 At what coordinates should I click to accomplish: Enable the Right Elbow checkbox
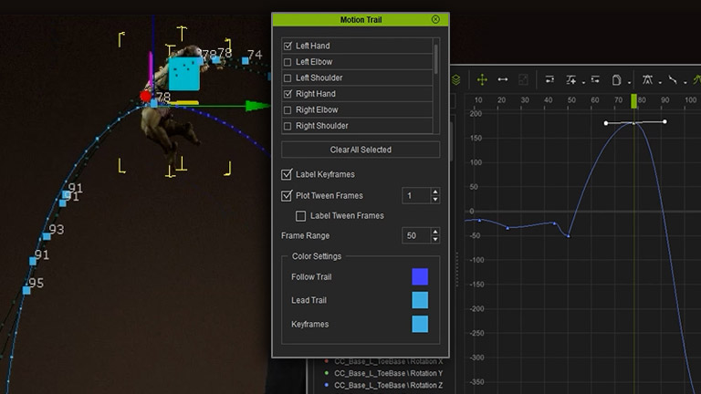(288, 109)
